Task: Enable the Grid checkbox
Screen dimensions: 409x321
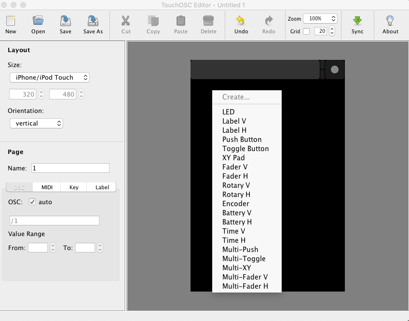Action: pos(306,31)
